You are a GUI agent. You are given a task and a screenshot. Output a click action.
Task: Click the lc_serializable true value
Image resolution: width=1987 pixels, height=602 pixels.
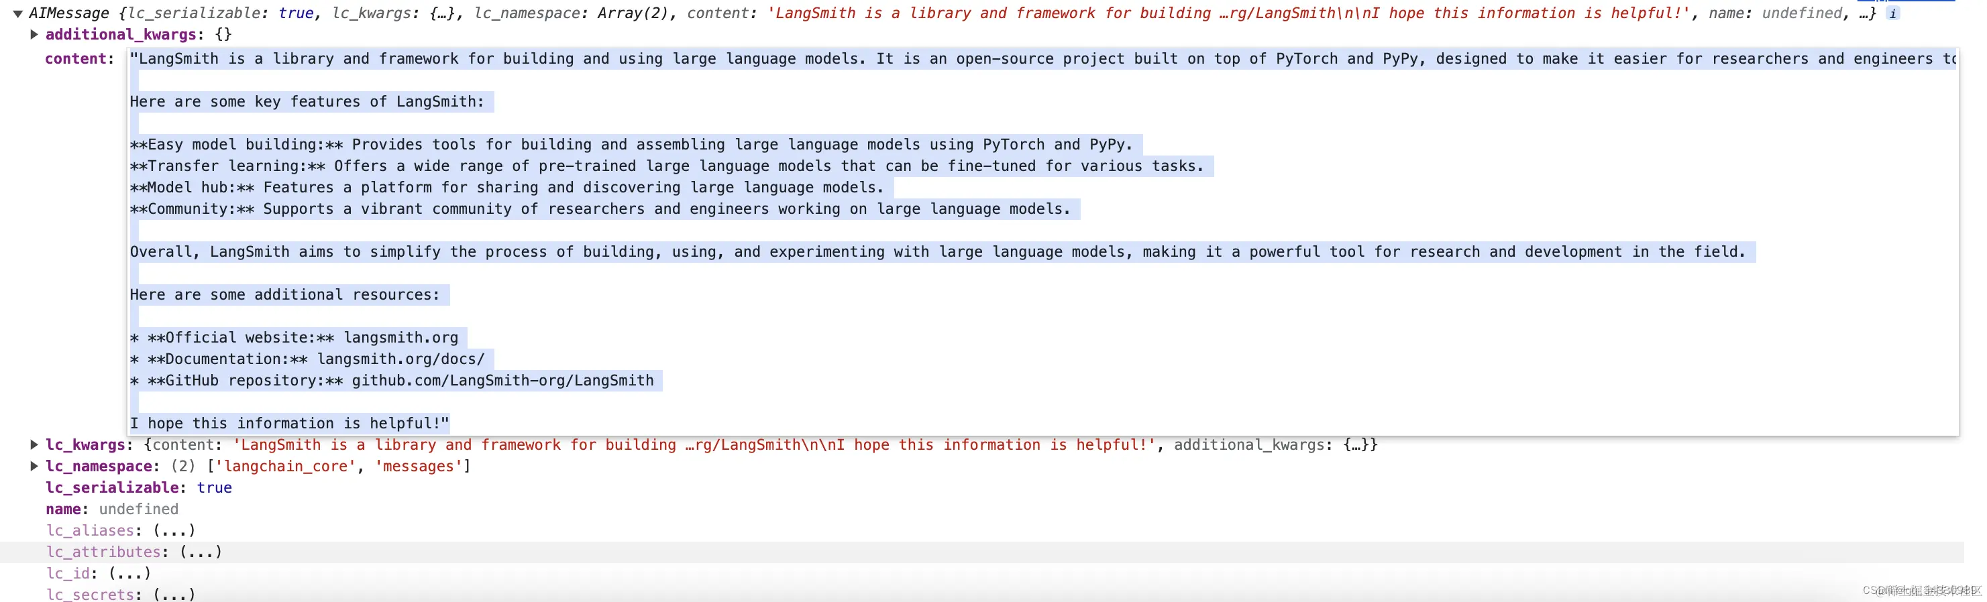click(x=215, y=488)
